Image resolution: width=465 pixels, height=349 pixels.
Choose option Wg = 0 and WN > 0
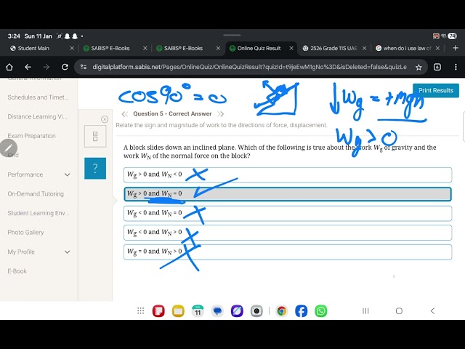288,252
